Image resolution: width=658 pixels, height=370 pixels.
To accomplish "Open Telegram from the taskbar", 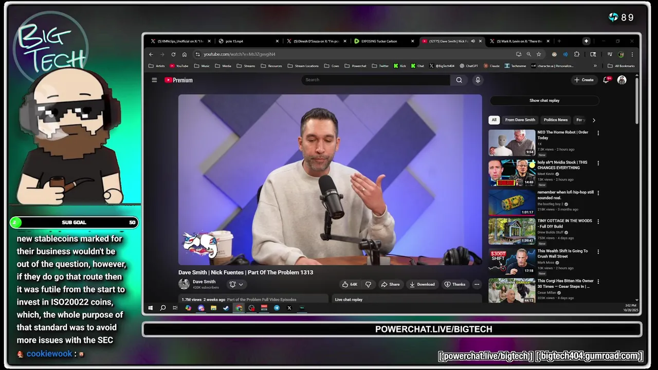I will coord(277,308).
